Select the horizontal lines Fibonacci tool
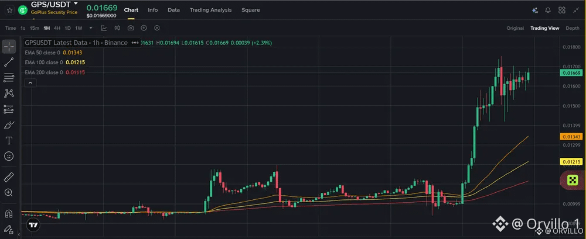The image size is (586, 239). [x=9, y=78]
